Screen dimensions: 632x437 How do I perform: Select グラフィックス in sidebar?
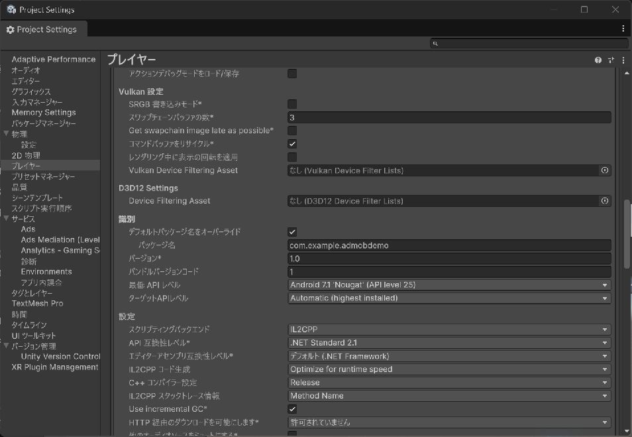[x=31, y=92]
